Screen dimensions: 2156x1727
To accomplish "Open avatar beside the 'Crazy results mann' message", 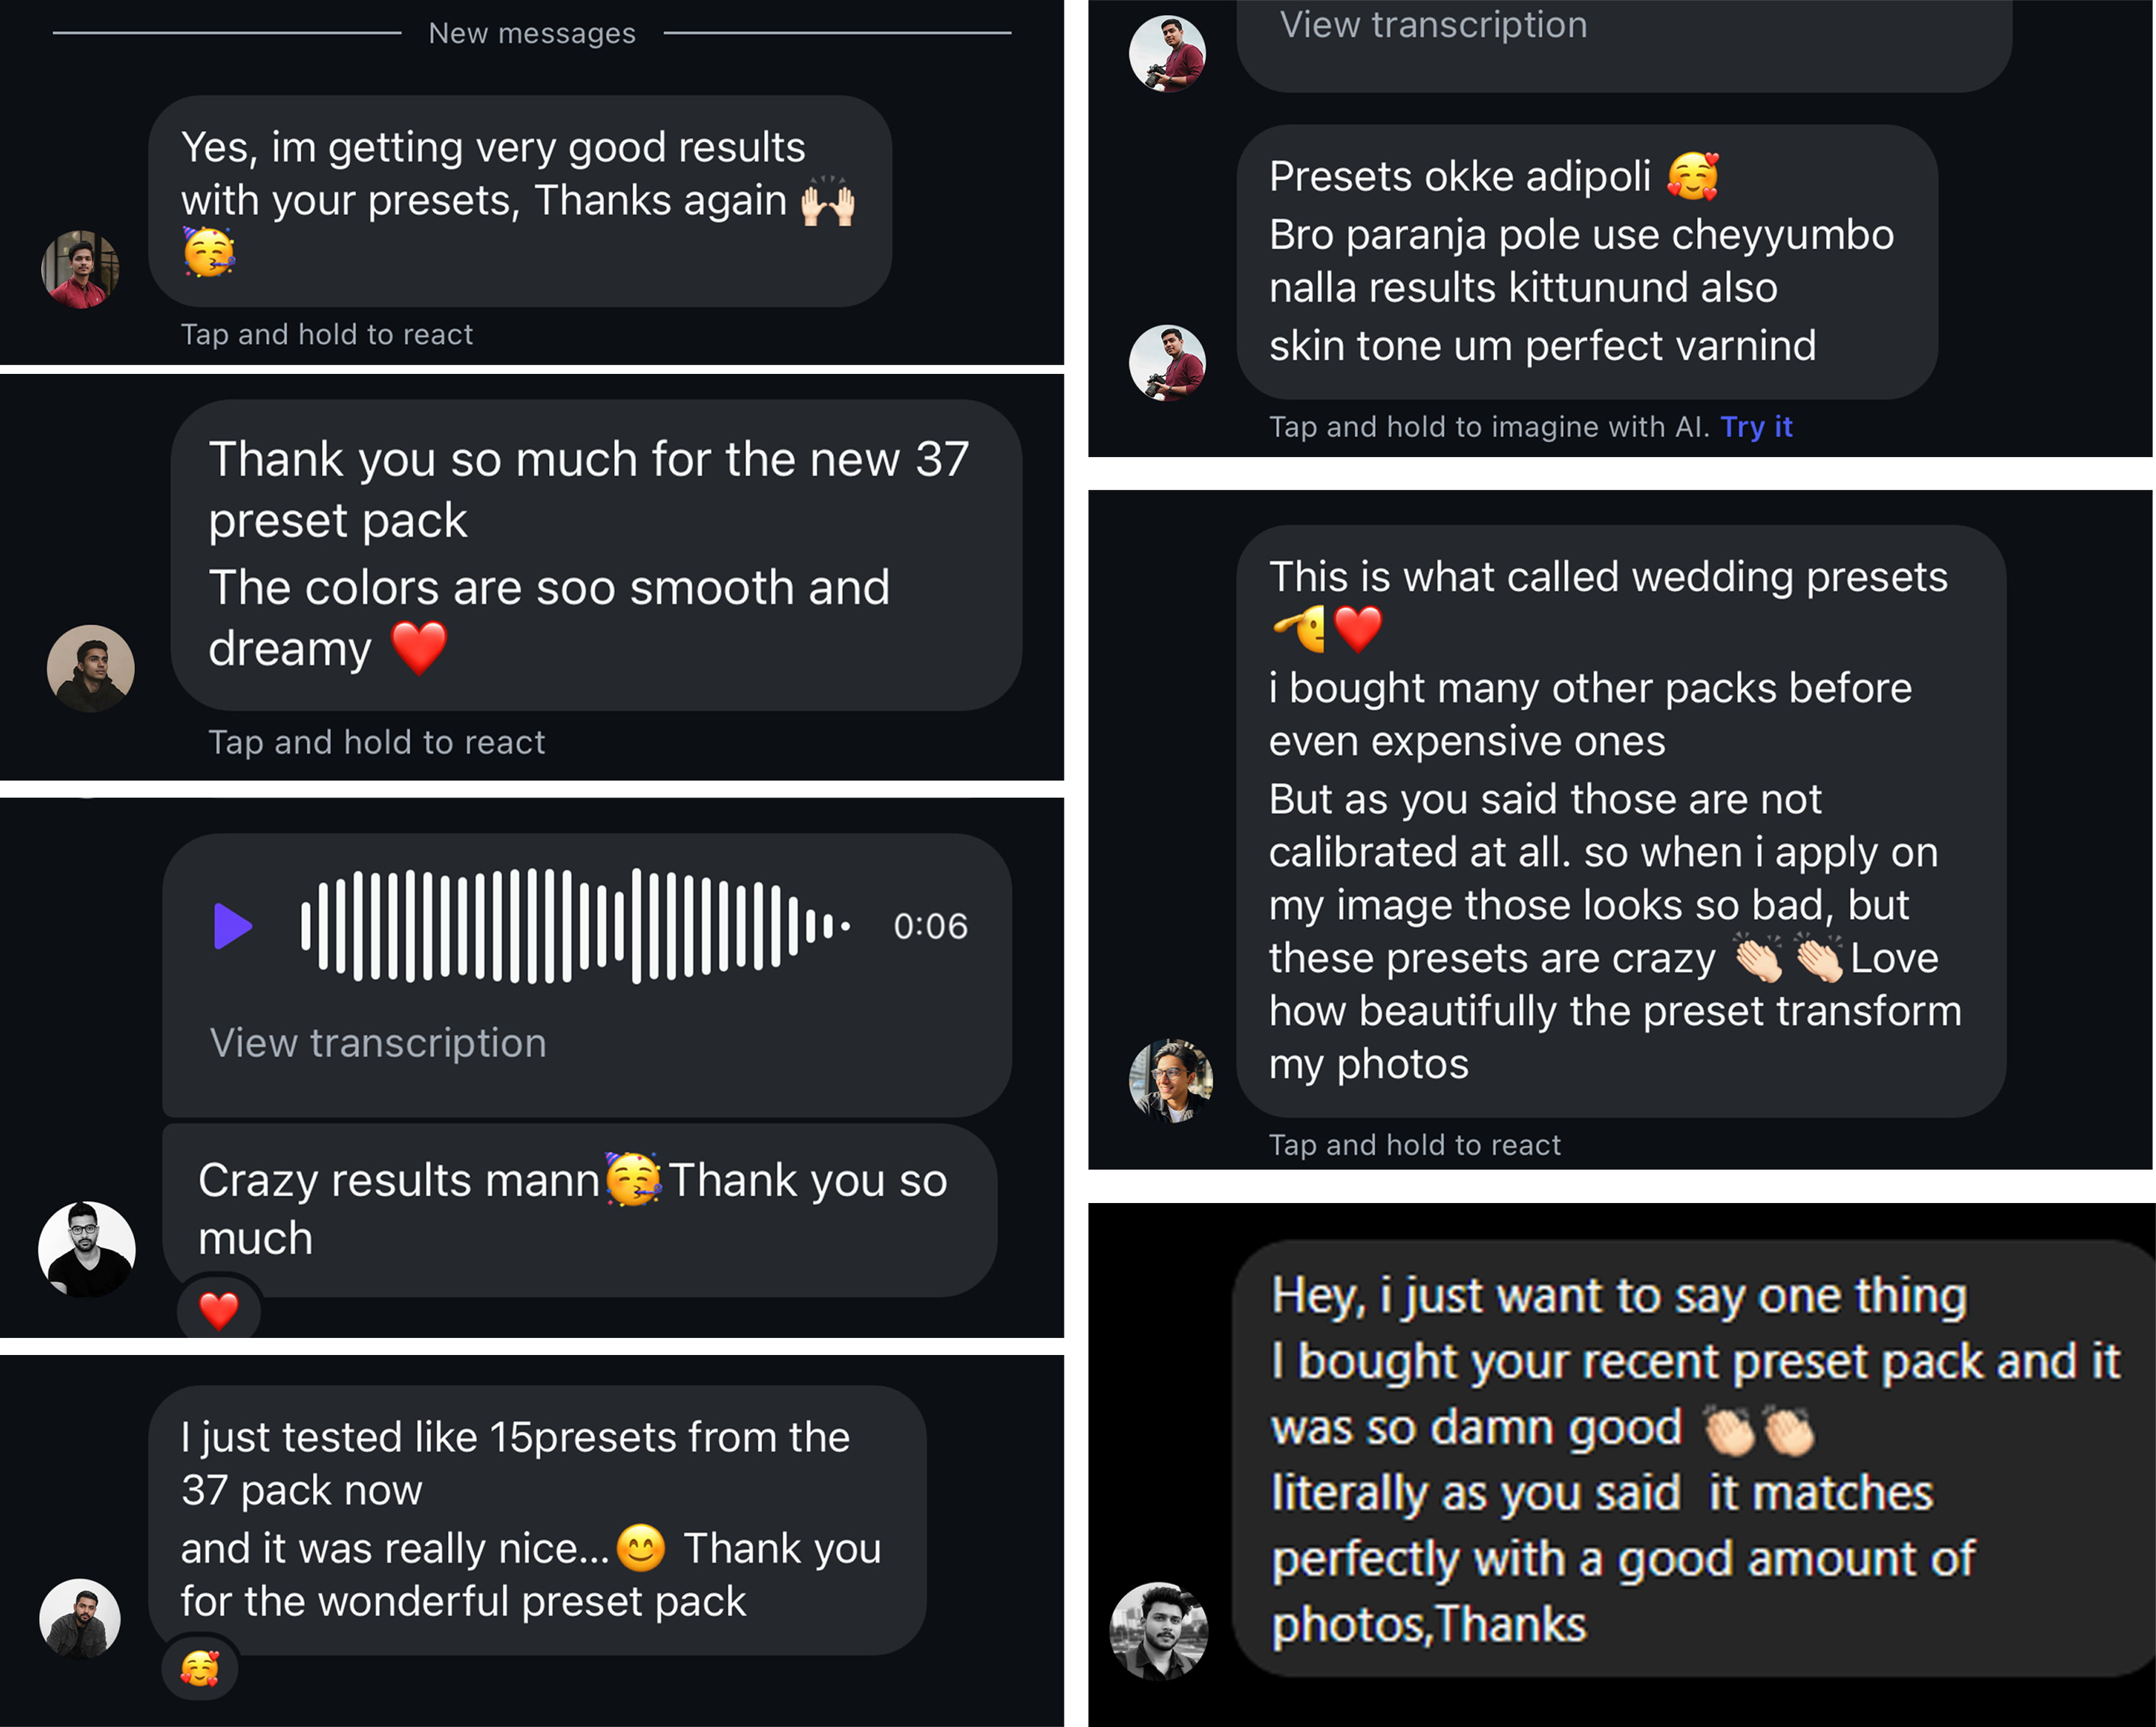I will [87, 1249].
